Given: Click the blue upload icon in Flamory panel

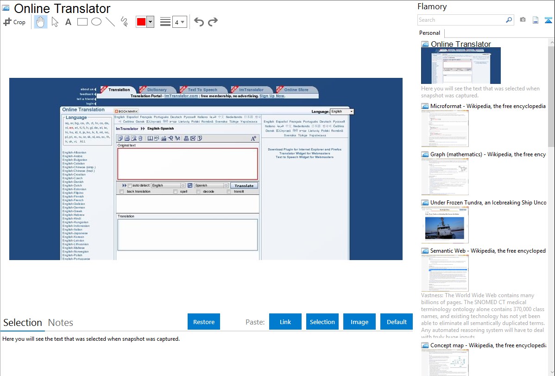Looking at the screenshot, I should pos(548,20).
